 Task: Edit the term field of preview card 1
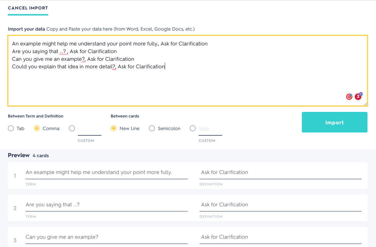[106, 172]
